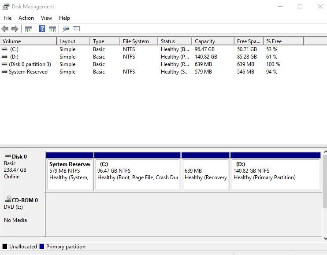Viewport: 327px width, 255px height.
Task: Close the Disk Management window
Action: pos(320,6)
